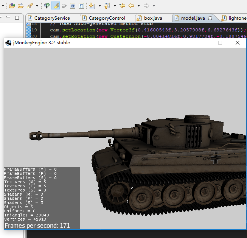This screenshot has height=238, width=247.
Task: Toggle Block Selection Mode
Action: [x=73, y=6]
